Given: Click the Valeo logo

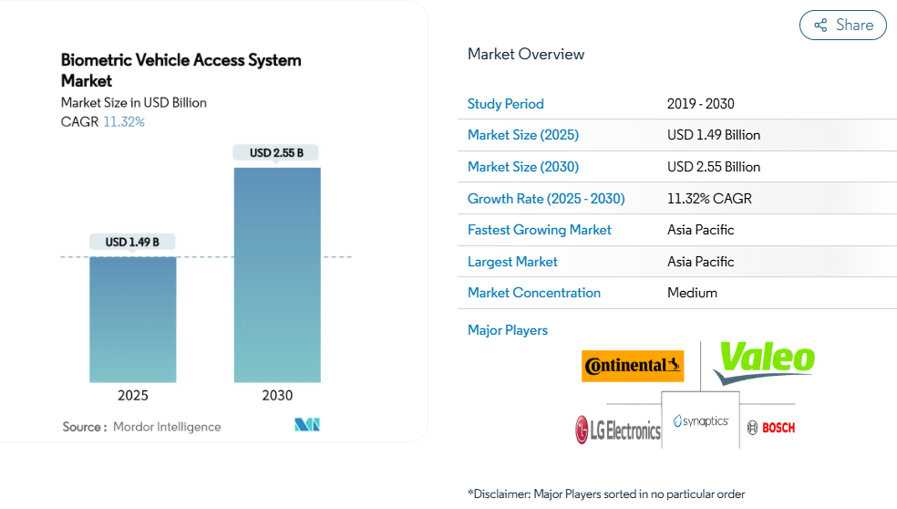Looking at the screenshot, I should (764, 361).
